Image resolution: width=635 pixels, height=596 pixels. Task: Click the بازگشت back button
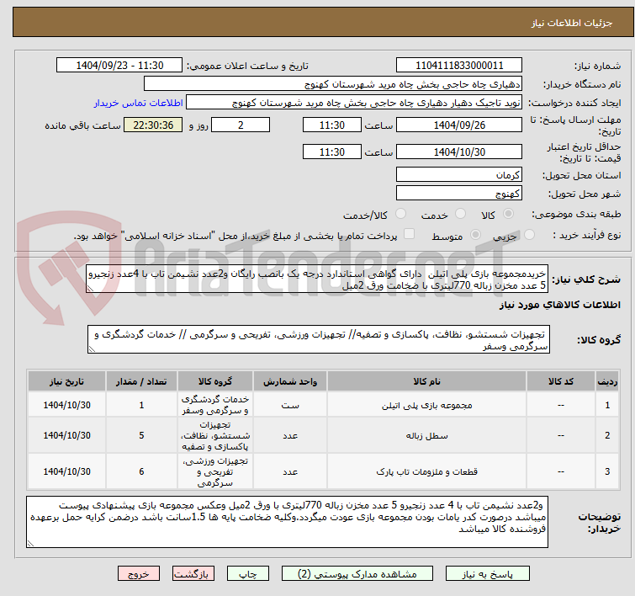[x=193, y=574]
